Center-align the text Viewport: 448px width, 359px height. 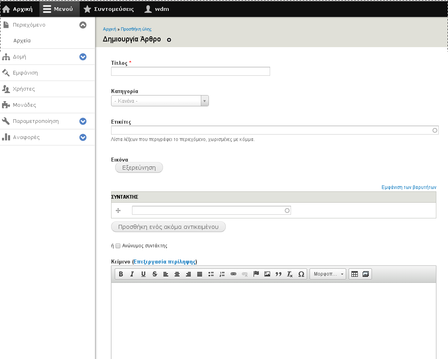(177, 274)
